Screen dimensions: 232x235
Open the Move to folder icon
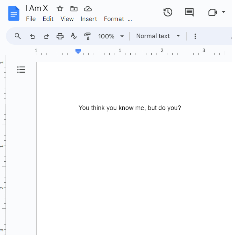click(74, 9)
